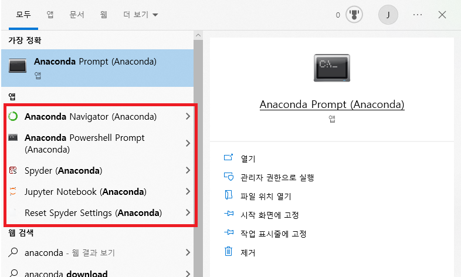Click 시작 화면에 고정

click(270, 215)
